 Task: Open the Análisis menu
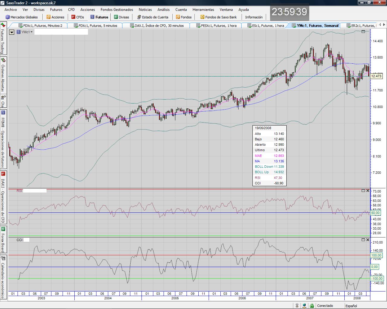click(163, 10)
